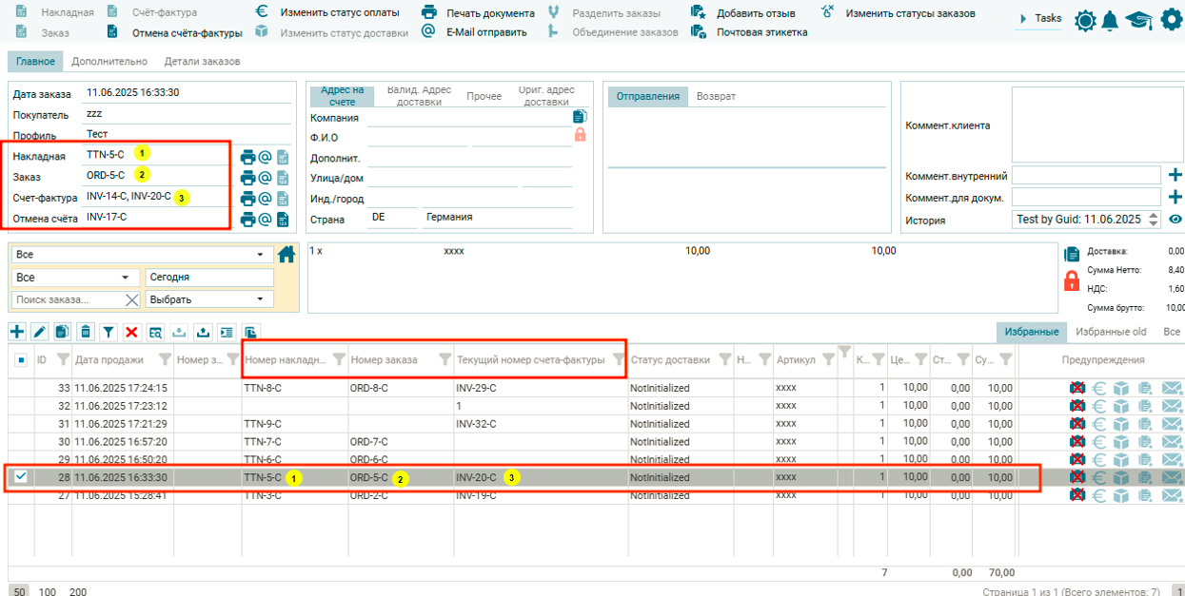Viewport: 1185px width, 596px height.
Task: Click the printer icon in the Накладная row
Action: 247,156
